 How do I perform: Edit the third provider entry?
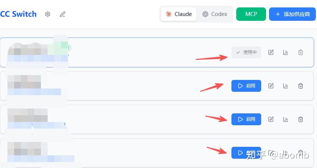click(271, 119)
